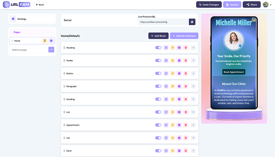The width and height of the screenshot is (275, 157).
Task: Open clock schedule icon in Button row
Action: point(179,73)
